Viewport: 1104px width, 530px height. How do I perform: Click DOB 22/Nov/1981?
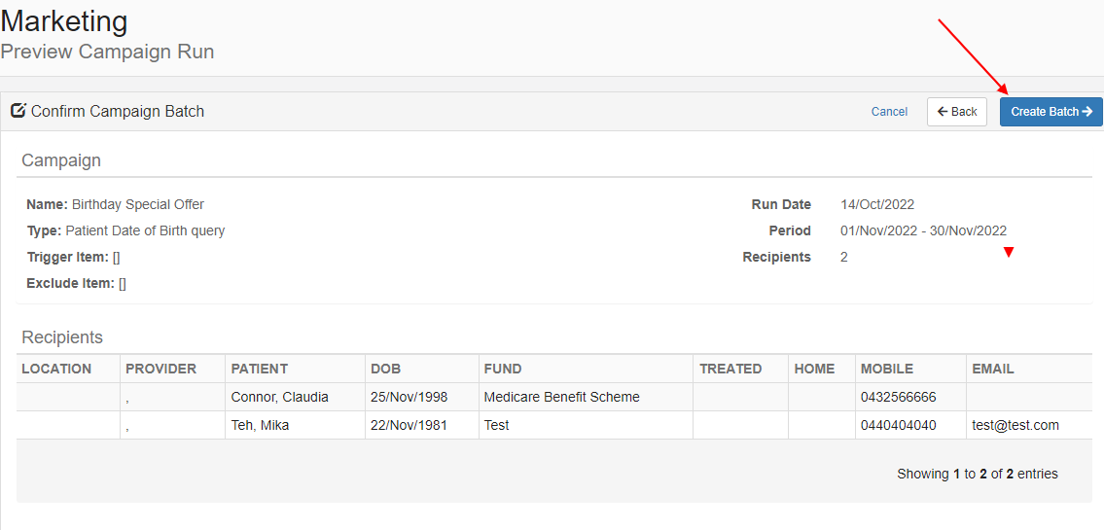(x=409, y=425)
